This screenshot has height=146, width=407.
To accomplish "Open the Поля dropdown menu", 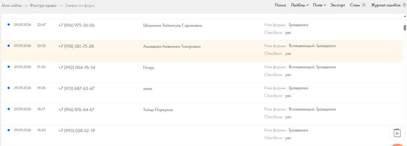I will (320, 5).
